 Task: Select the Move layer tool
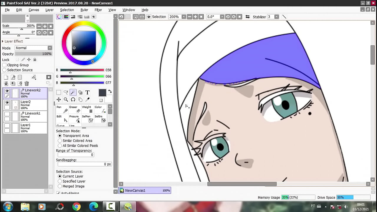tap(59, 100)
